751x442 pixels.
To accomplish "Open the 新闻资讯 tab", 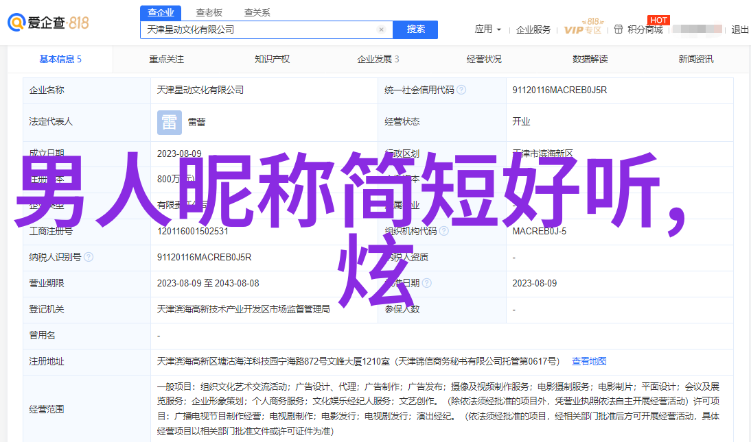I will (x=696, y=60).
